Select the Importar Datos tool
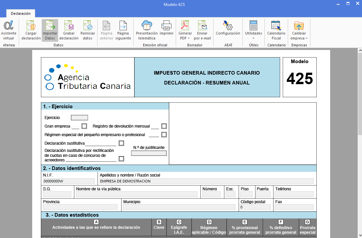The image size is (362, 238). [50, 30]
